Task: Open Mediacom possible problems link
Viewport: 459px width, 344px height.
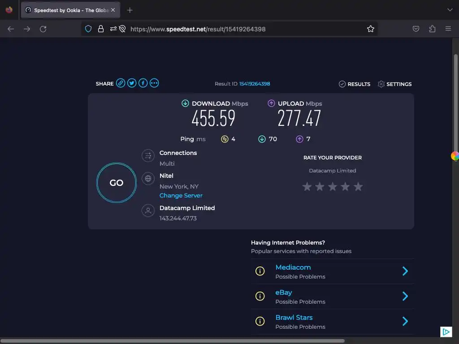Action: 293,267
